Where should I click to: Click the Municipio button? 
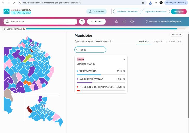tap(176, 35)
